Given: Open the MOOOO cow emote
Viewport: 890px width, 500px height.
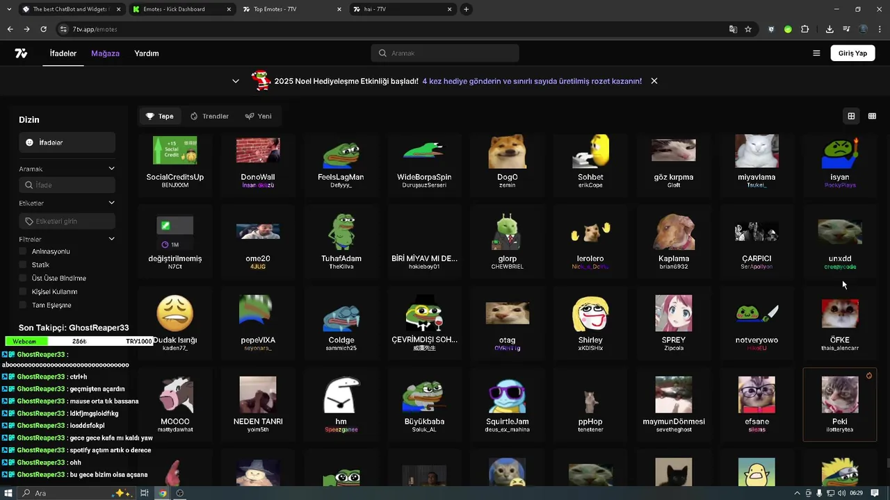Looking at the screenshot, I should [x=175, y=405].
